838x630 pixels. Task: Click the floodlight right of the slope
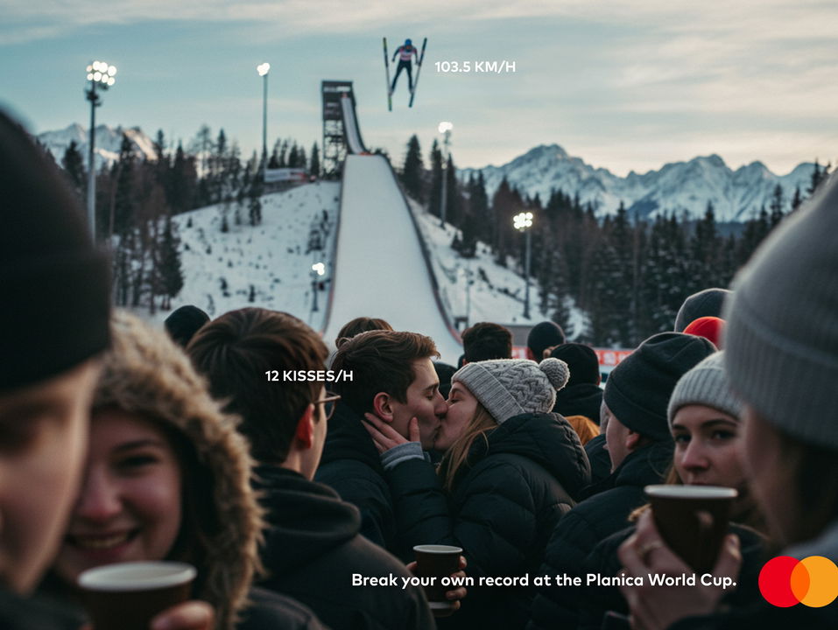pyautogui.click(x=524, y=262)
